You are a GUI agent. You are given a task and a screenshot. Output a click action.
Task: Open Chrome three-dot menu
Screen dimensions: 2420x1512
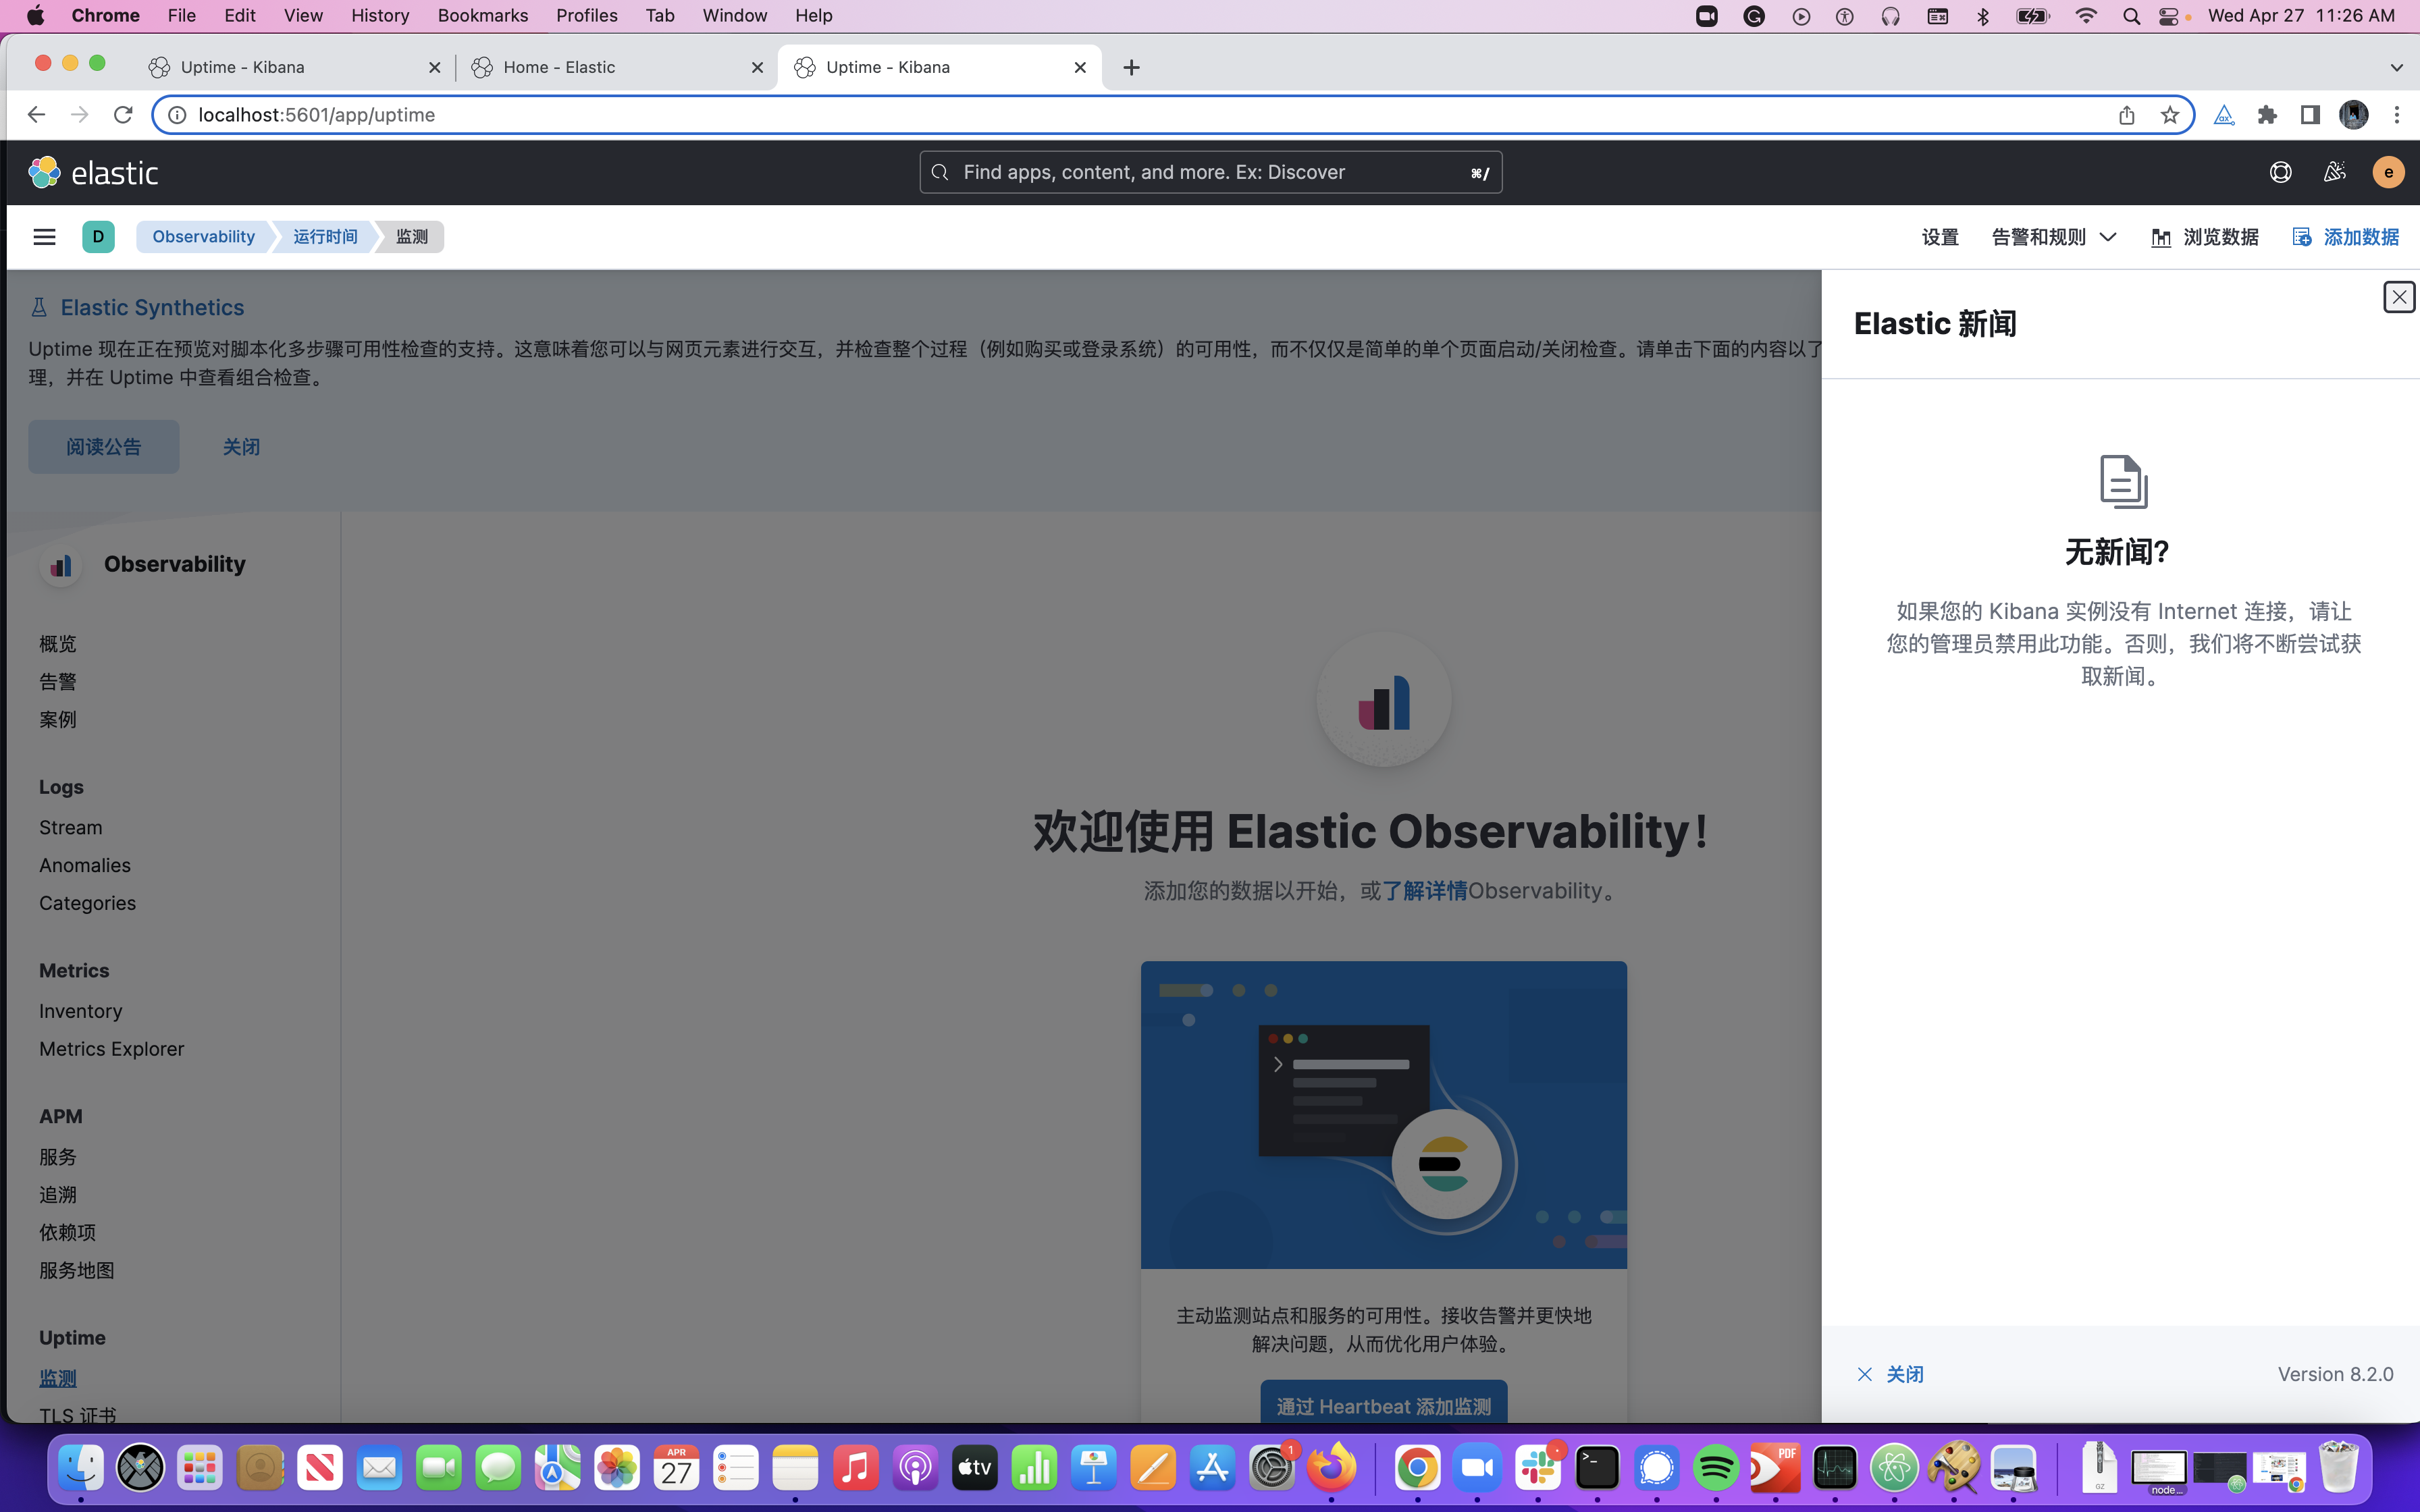tap(2397, 115)
